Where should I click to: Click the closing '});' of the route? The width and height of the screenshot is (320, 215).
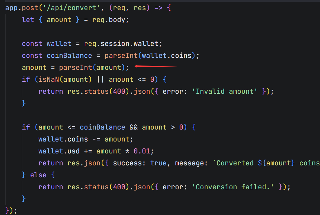coord(11,210)
